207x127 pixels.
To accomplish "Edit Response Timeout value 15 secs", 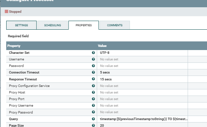I will (142, 79).
